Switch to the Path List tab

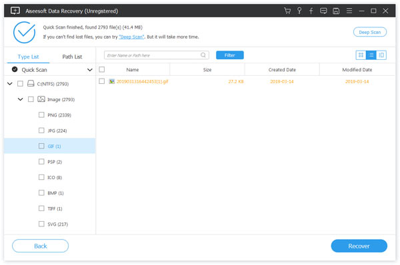click(72, 57)
